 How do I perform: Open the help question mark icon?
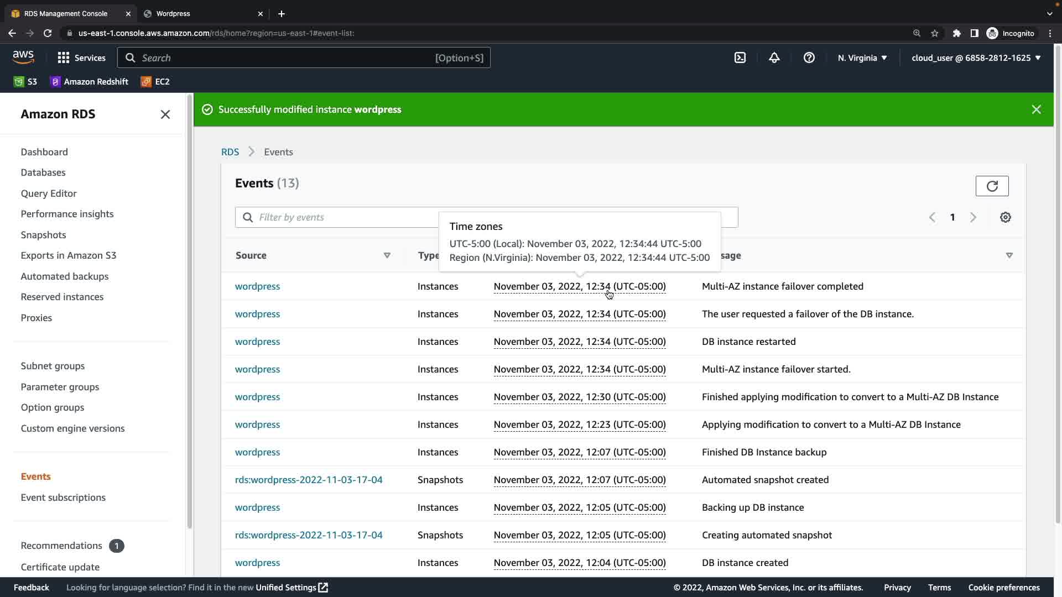click(809, 57)
